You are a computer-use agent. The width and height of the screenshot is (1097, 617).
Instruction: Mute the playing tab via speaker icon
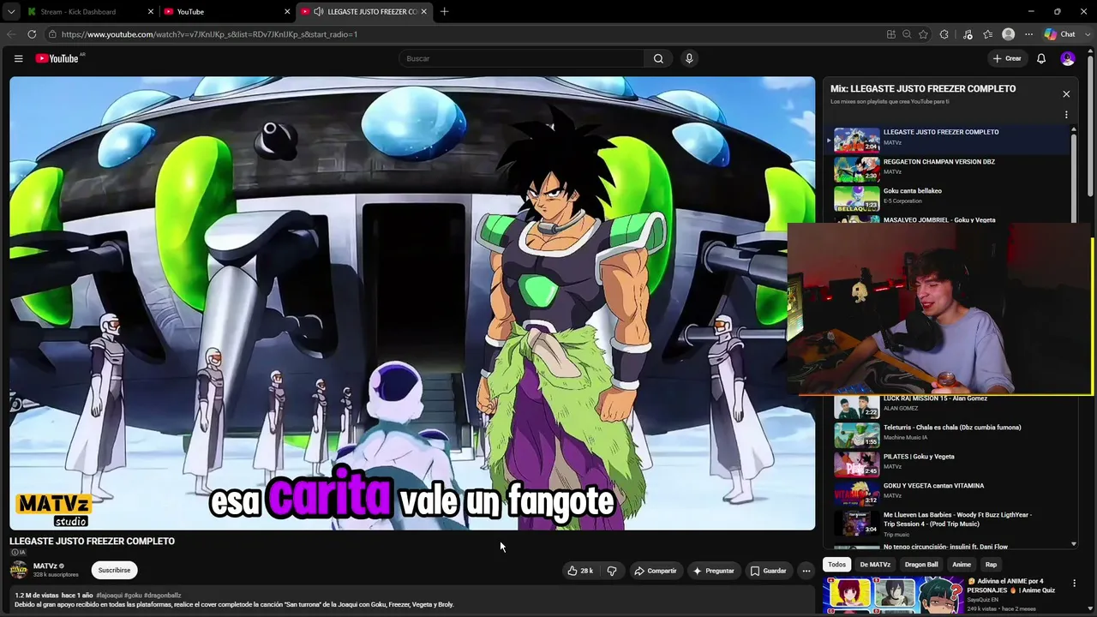coord(319,12)
